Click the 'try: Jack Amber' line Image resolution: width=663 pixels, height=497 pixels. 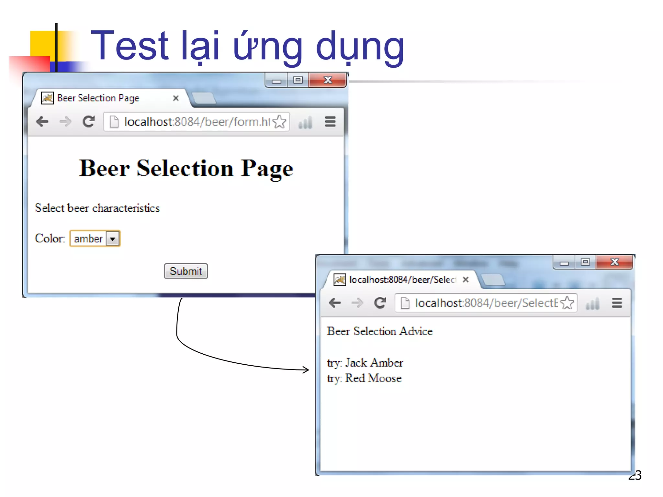365,363
